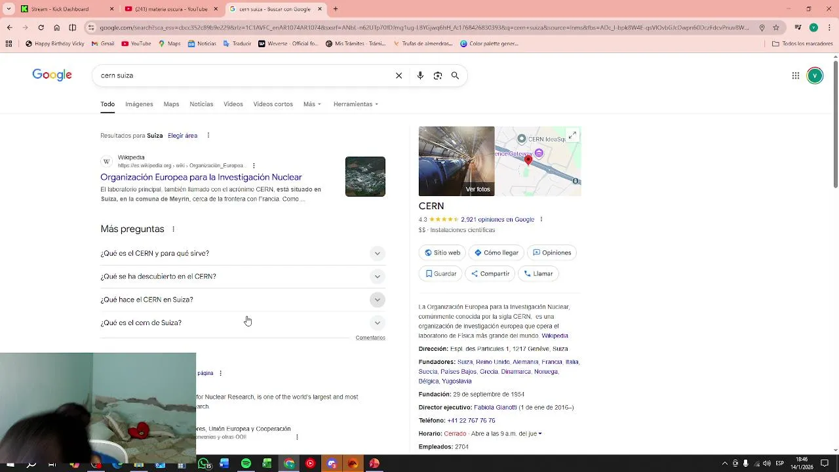
Task: Open the notification center in the taskbar
Action: pos(825,463)
